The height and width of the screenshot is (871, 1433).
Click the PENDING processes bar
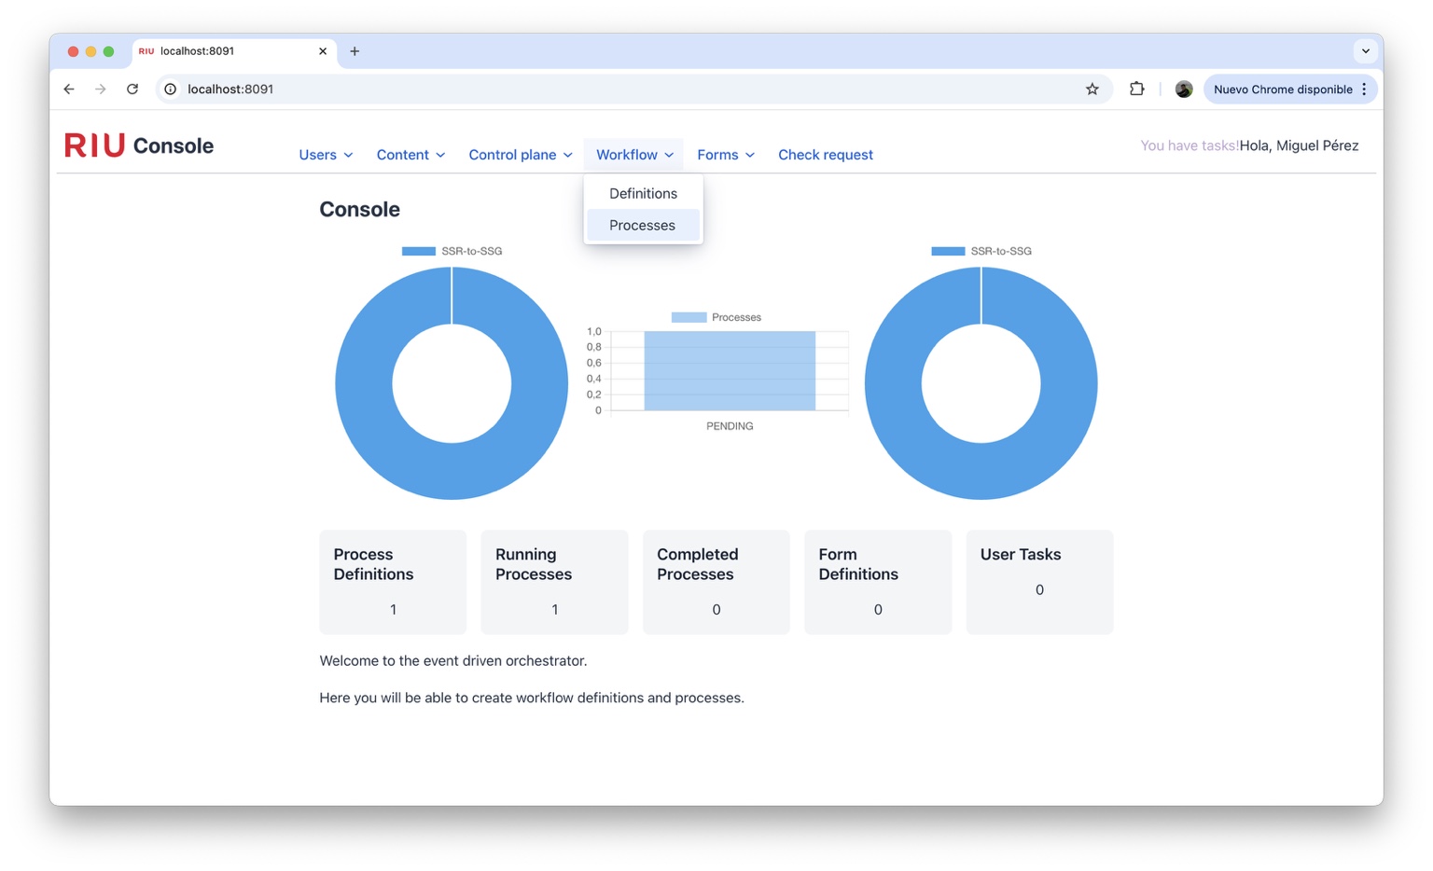click(729, 371)
